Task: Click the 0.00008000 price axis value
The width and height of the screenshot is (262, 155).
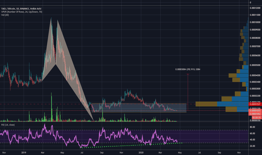Action: click(255, 38)
